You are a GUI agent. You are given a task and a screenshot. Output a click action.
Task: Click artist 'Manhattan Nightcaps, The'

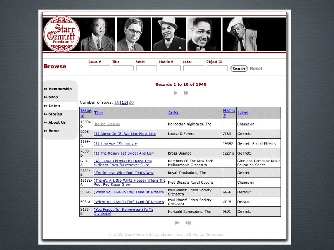[190, 124]
